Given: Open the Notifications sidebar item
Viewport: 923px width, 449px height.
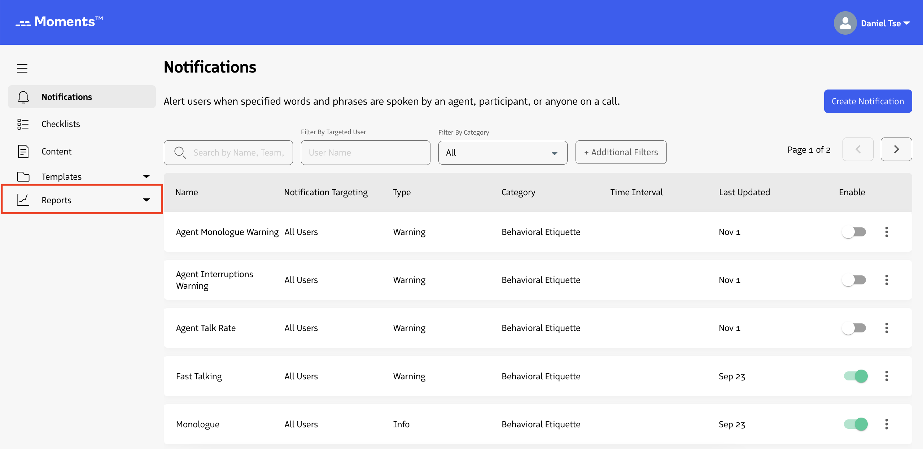Looking at the screenshot, I should pyautogui.click(x=82, y=97).
